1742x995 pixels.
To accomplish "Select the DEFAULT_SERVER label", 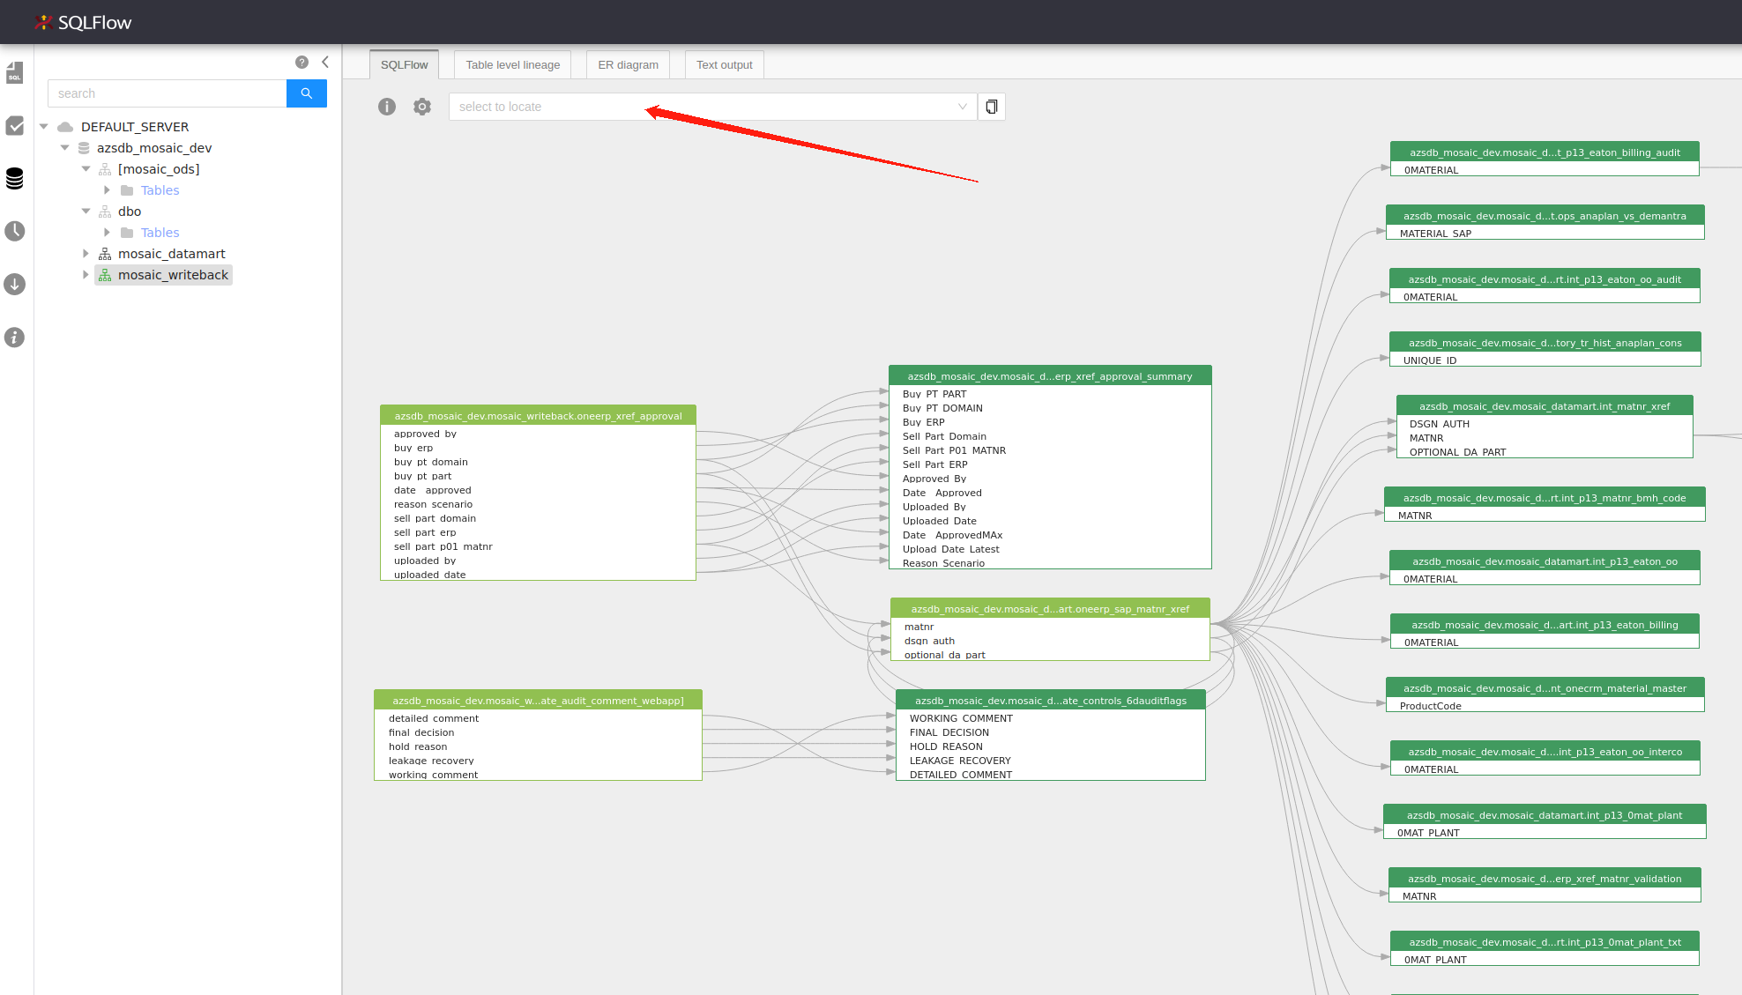I will pyautogui.click(x=135, y=127).
